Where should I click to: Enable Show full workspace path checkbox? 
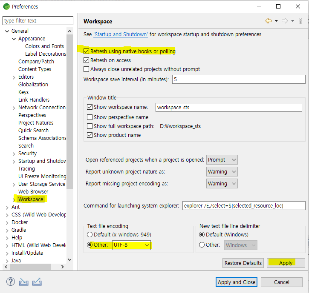pyautogui.click(x=90, y=126)
